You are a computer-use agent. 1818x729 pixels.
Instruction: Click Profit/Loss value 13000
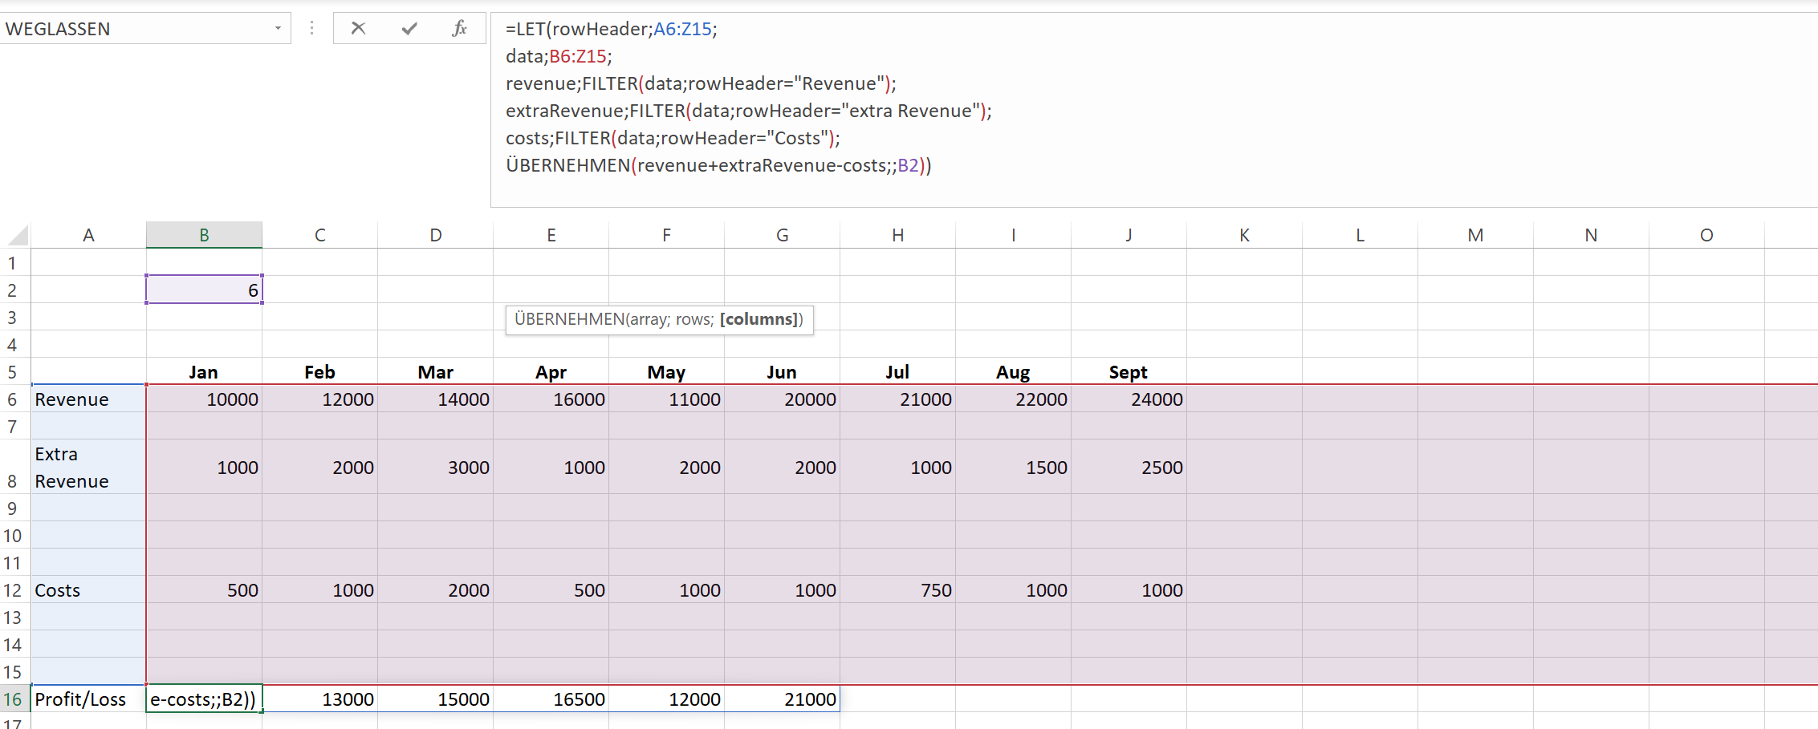point(319,699)
